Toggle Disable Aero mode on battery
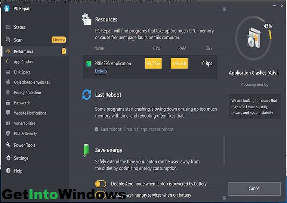Viewport: 287px width, 203px height. [101, 184]
